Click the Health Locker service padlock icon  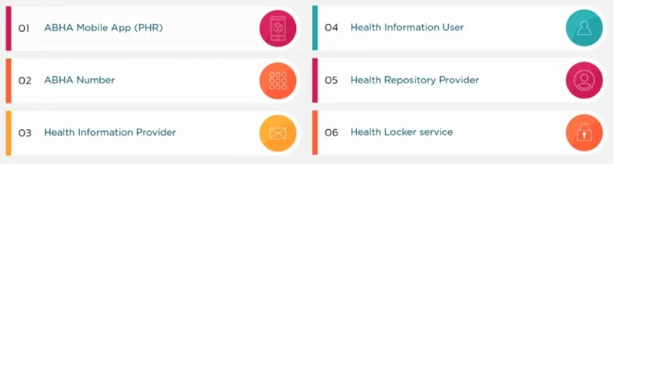pyautogui.click(x=584, y=133)
